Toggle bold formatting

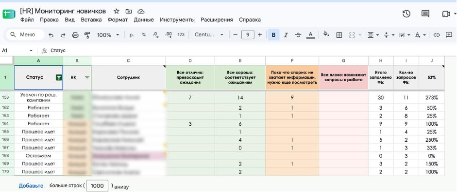[273, 35]
